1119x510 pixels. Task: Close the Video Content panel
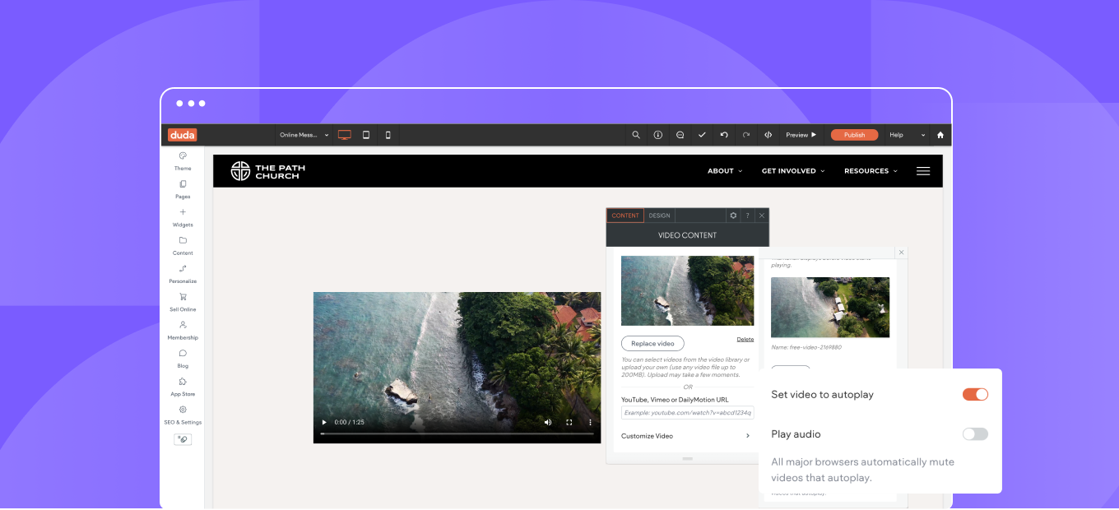pos(762,216)
